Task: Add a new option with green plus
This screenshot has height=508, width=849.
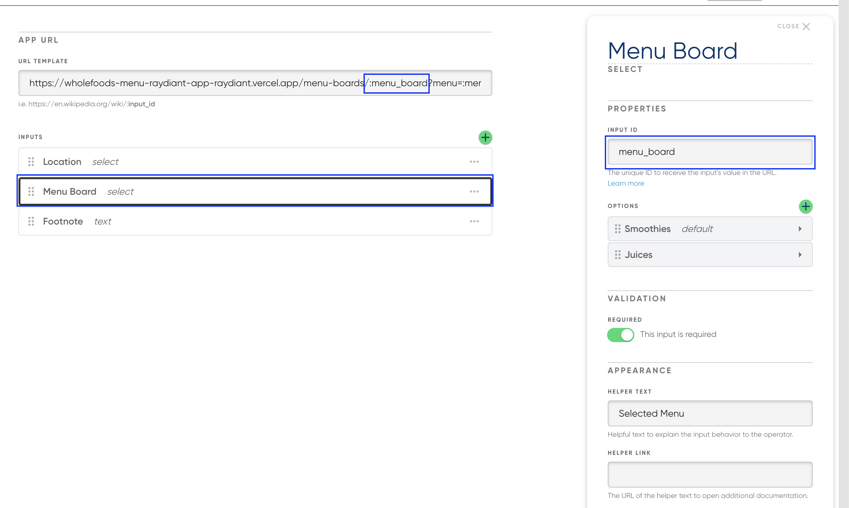Action: 806,207
